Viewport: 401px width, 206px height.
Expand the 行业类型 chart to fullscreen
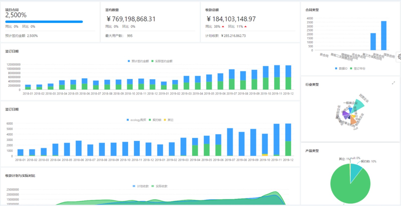pyautogui.click(x=393, y=83)
